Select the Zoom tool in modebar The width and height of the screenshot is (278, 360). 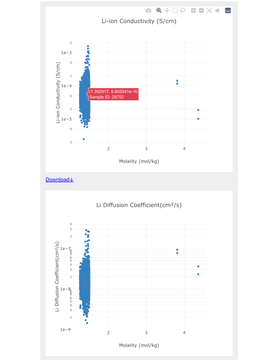pos(159,10)
